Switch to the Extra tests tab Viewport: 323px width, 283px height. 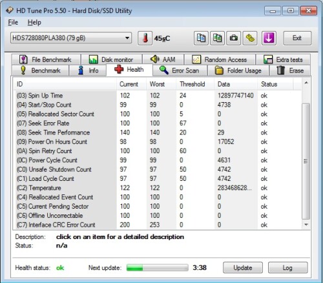coord(283,59)
